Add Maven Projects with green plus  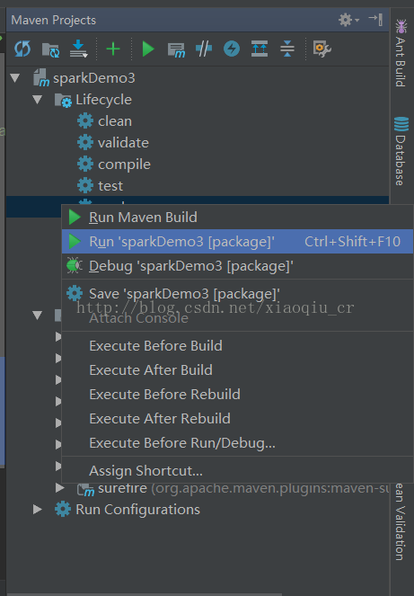[113, 49]
